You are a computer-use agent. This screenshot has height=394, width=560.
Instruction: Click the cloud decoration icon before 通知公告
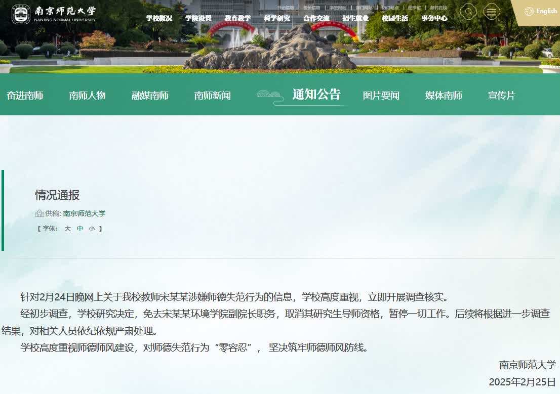pyautogui.click(x=269, y=95)
